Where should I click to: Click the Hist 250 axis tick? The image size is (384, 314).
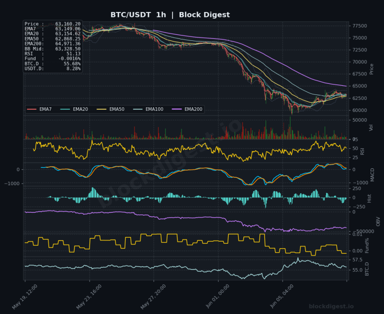356,189
